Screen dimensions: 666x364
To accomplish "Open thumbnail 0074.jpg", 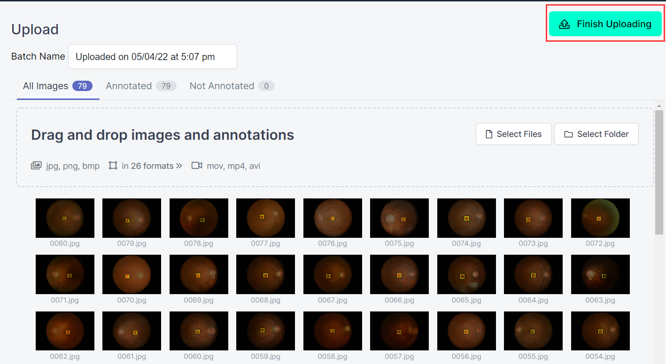I will click(466, 218).
